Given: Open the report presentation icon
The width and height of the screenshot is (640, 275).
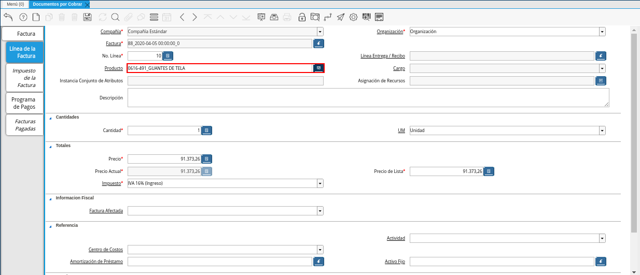Looking at the screenshot, I should [261, 17].
